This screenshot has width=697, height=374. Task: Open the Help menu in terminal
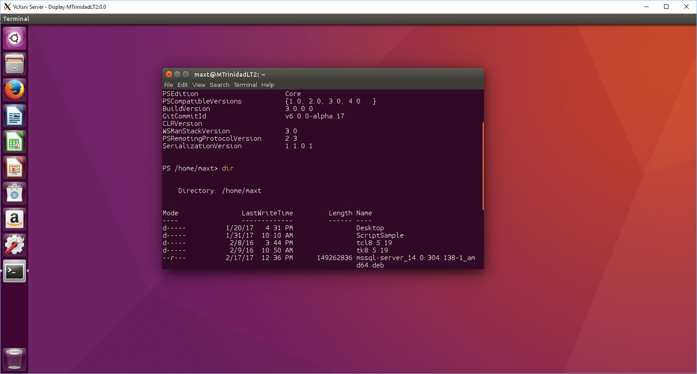point(268,85)
